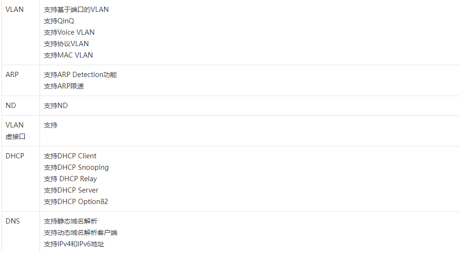Click the "支持MAC VLAN" entry

[68, 55]
